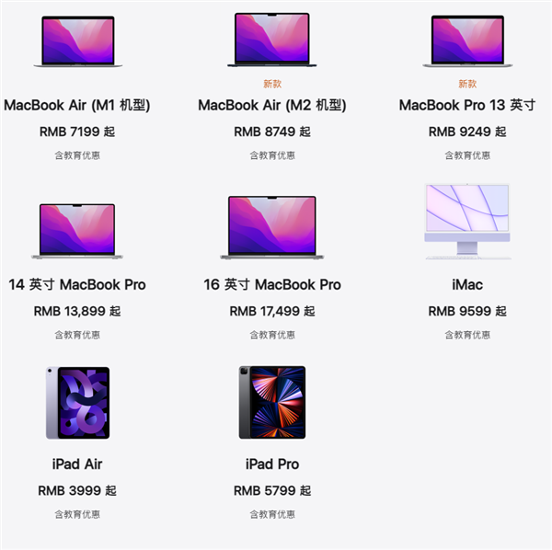Click 新款 label above MacBook Air M2
This screenshot has height=550, width=552.
[272, 84]
